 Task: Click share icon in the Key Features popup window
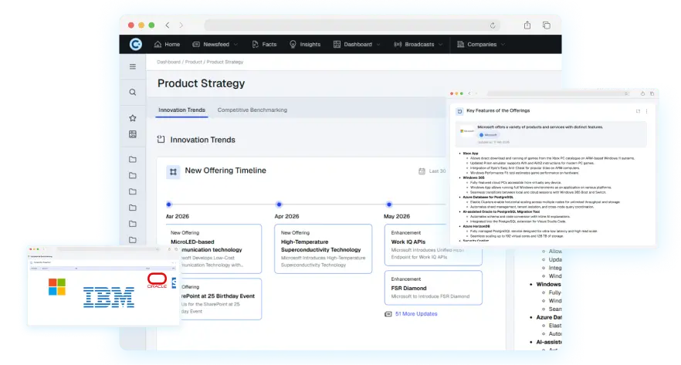coord(642,93)
